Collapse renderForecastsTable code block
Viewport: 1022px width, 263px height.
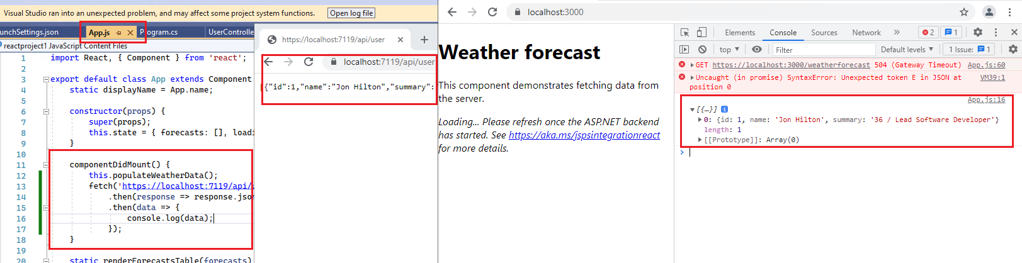coord(46,260)
